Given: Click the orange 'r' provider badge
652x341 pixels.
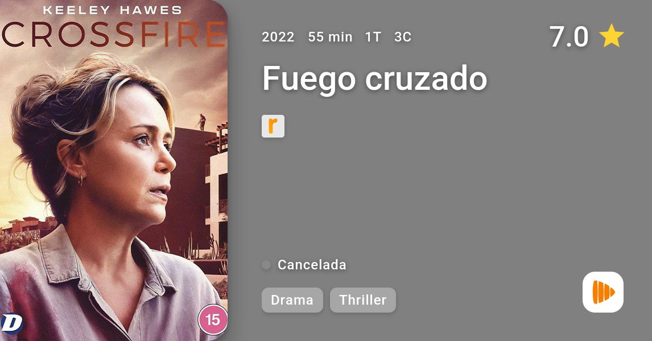Looking at the screenshot, I should [x=273, y=126].
